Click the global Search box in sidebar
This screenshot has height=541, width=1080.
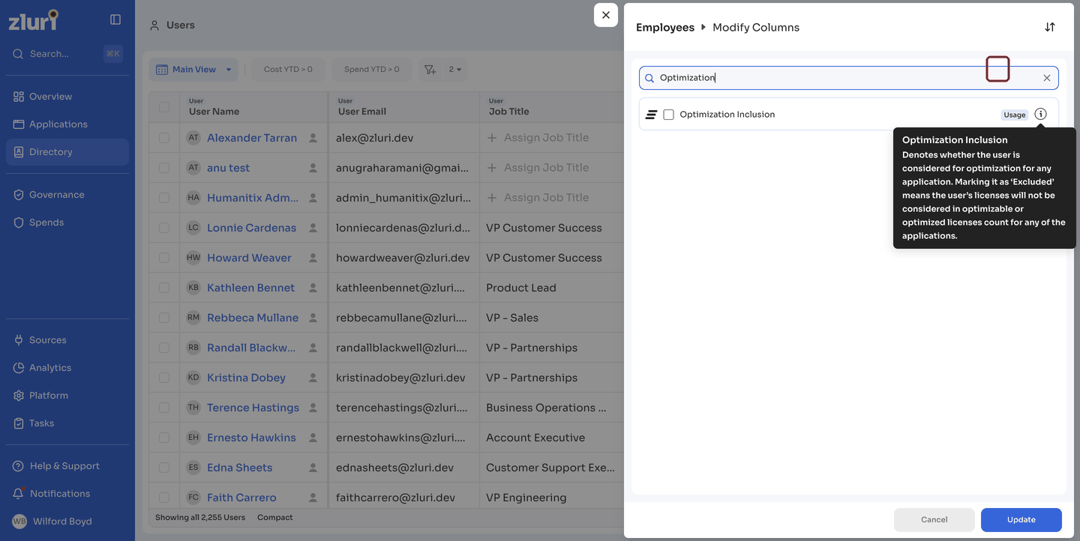tap(67, 54)
